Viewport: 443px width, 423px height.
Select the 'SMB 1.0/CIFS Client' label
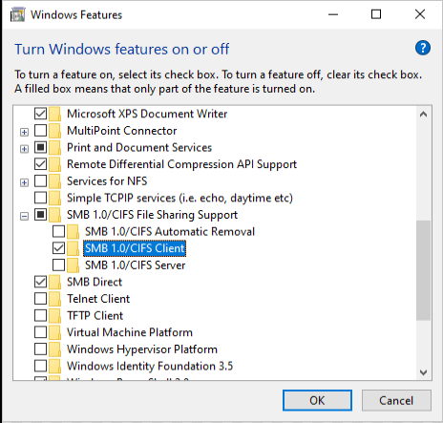135,248
